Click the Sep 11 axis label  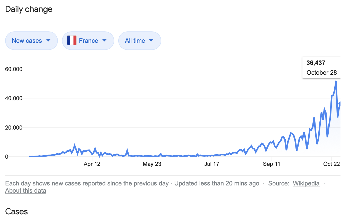tap(272, 164)
